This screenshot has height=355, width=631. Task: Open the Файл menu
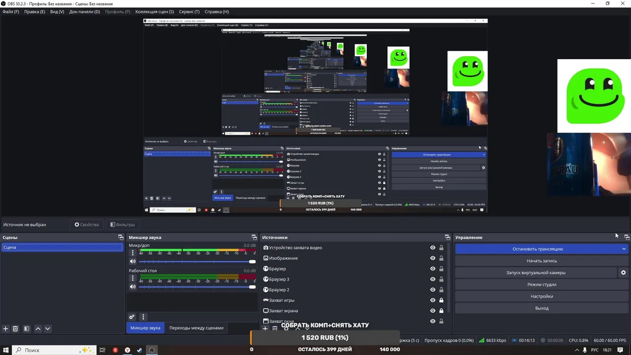click(11, 12)
